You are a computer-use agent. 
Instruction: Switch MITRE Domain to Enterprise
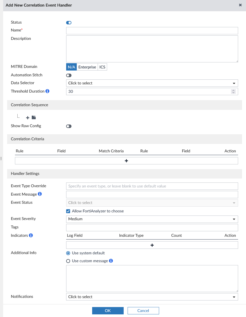[87, 67]
